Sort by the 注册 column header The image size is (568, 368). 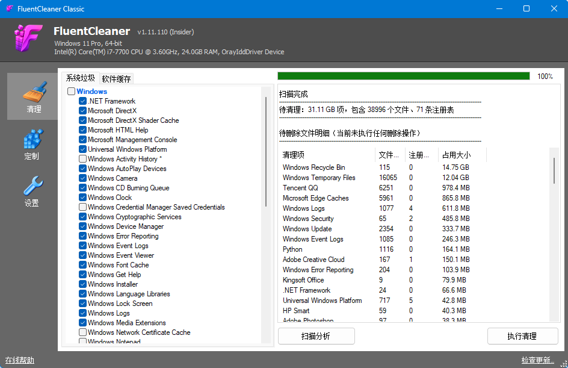pyautogui.click(x=422, y=155)
